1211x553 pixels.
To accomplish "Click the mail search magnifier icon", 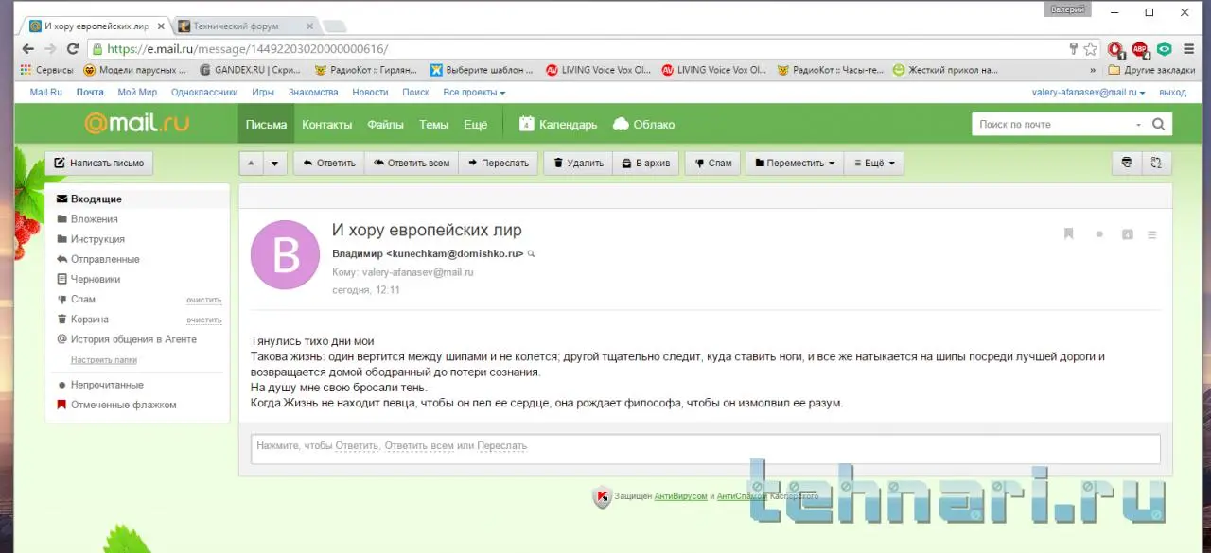I will tap(1159, 124).
